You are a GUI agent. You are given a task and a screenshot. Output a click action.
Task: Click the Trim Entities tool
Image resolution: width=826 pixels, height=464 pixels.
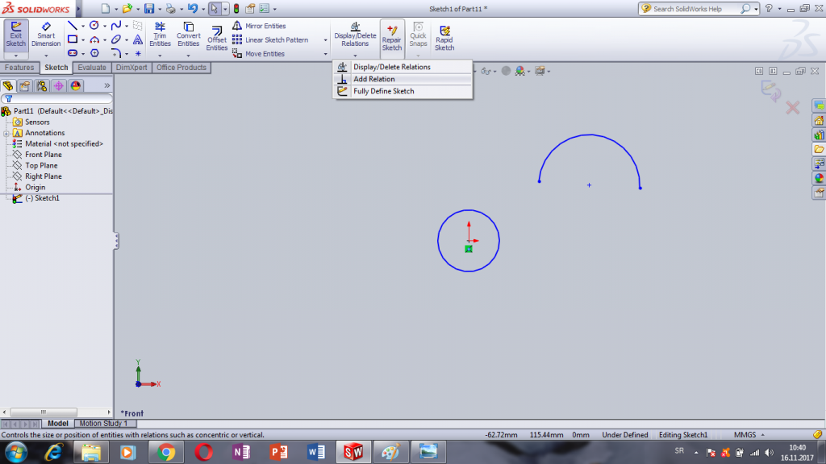coord(160,35)
